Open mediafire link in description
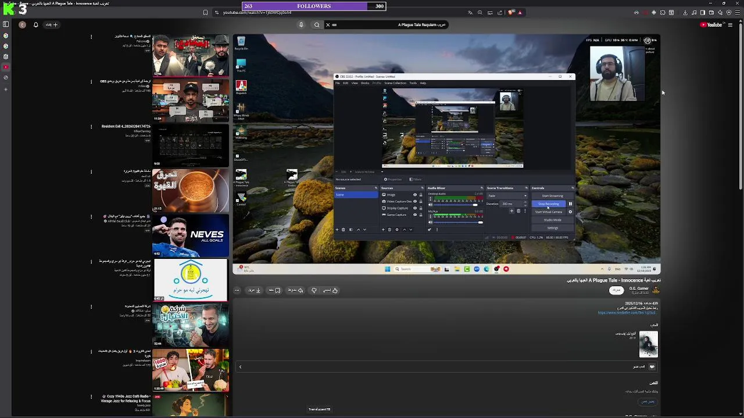 627,312
